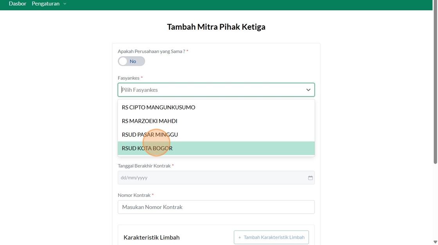Toggle the 'Apakah Perusahaan yang Sama' switch
This screenshot has width=438, height=245.
pos(131,61)
